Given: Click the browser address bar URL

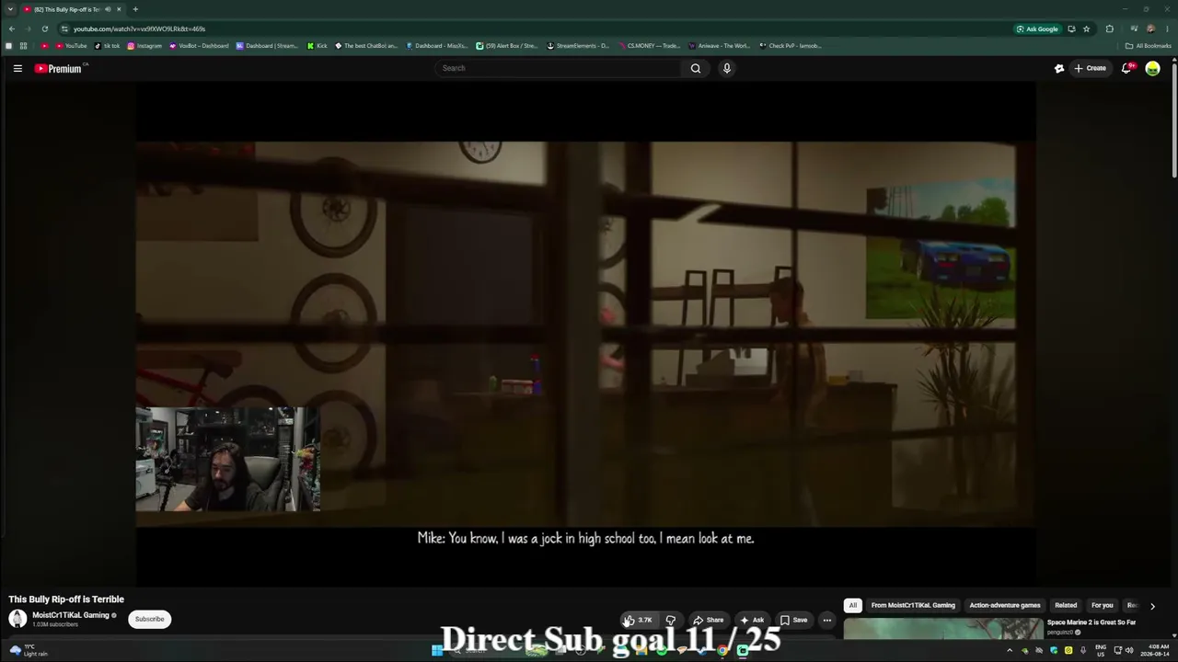Looking at the screenshot, I should [x=139, y=29].
